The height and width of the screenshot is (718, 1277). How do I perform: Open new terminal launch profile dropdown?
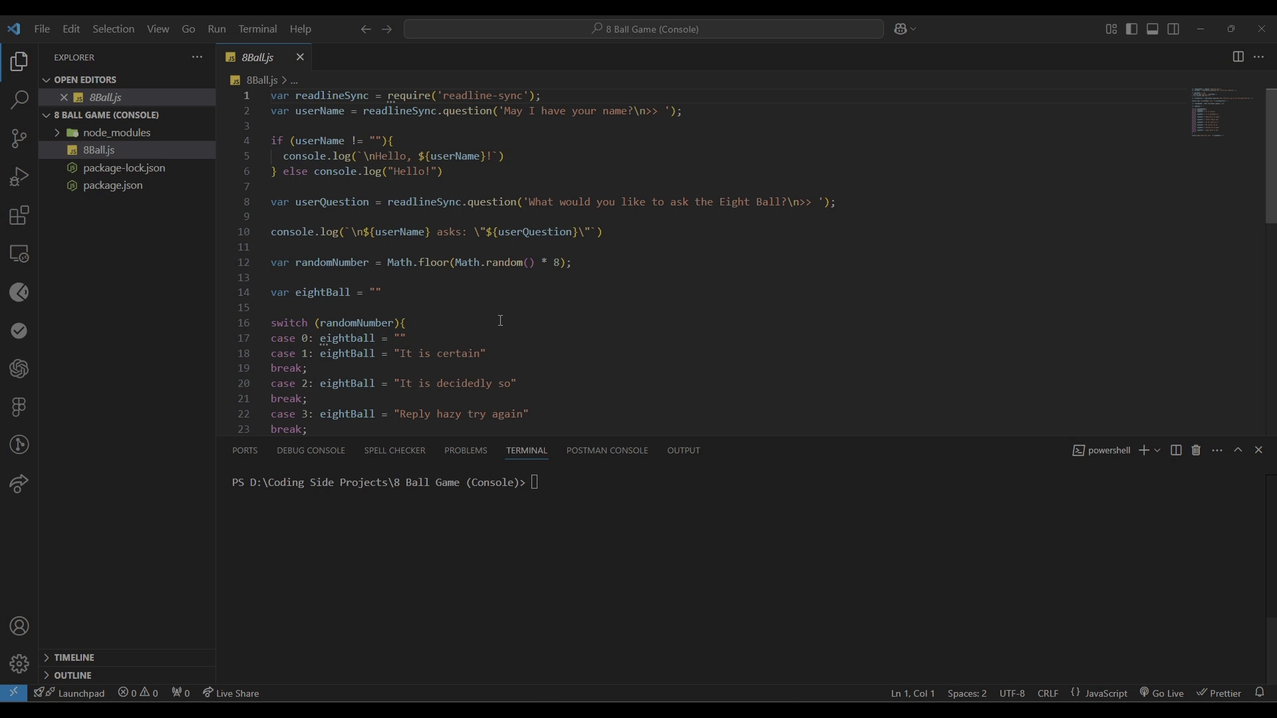1158,451
